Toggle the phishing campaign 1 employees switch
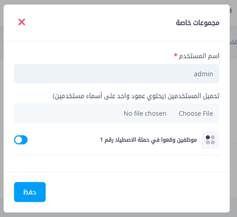 [21, 140]
